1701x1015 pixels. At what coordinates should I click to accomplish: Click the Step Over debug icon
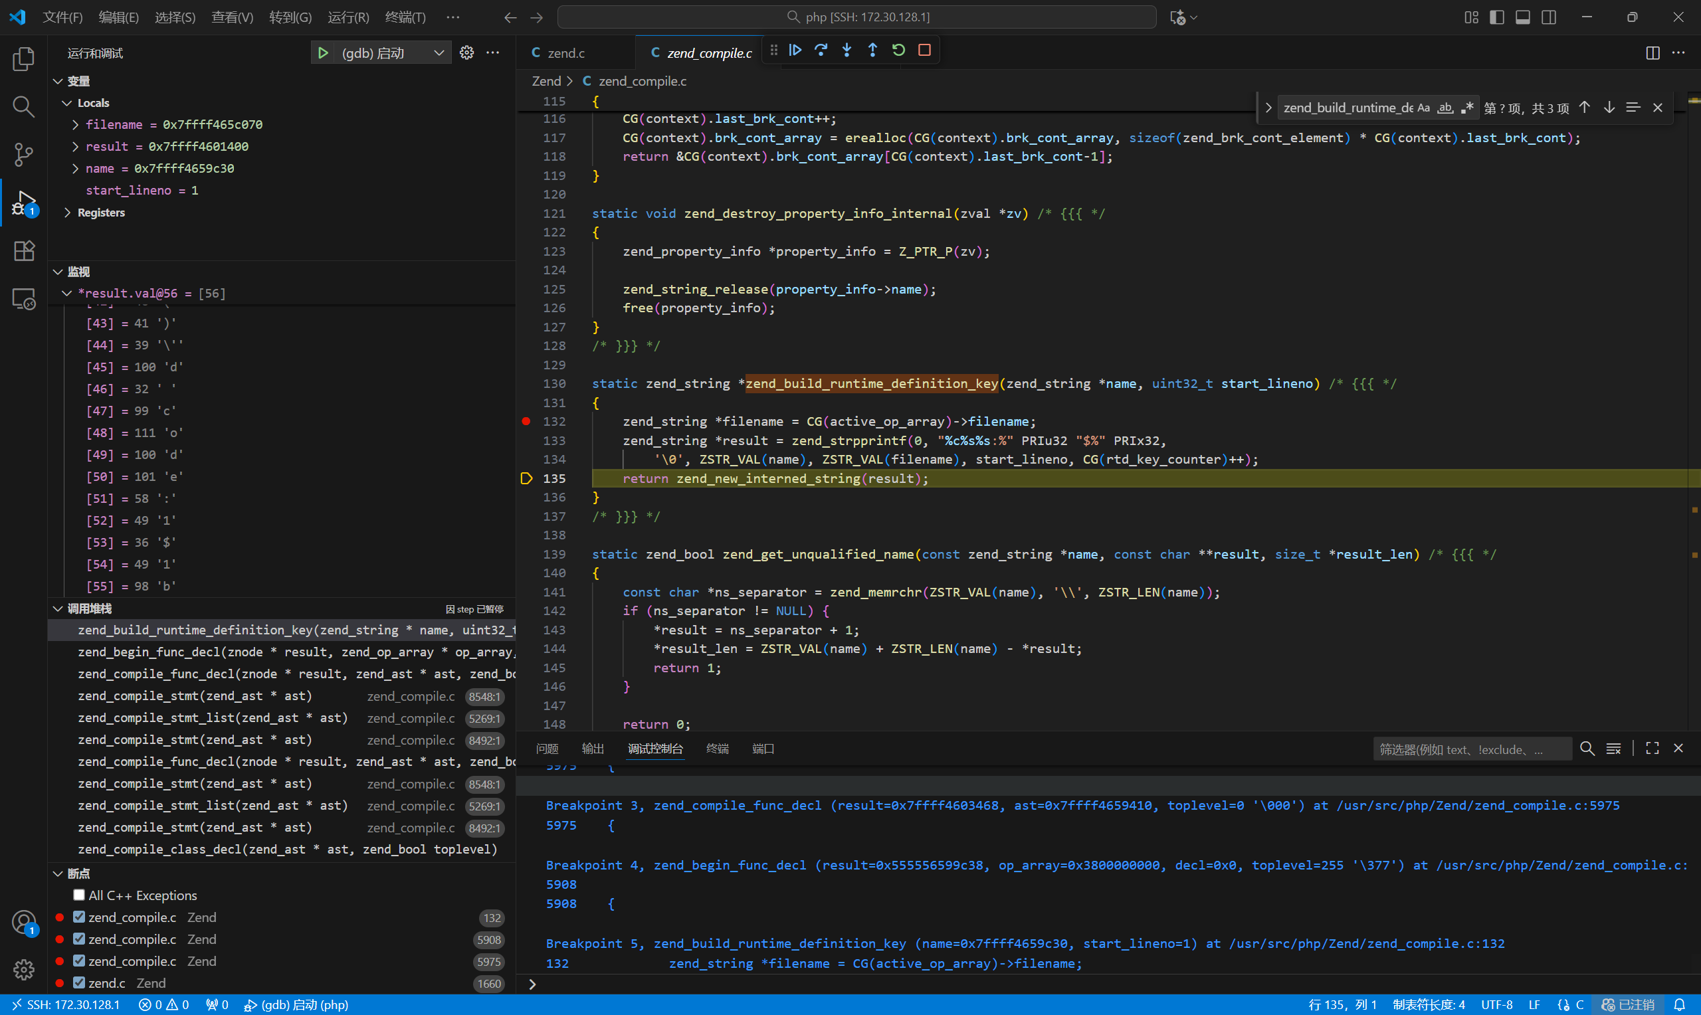821,50
